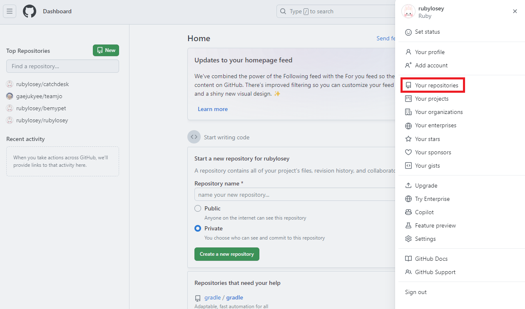This screenshot has width=525, height=309.
Task: Click the person icon beside Your profile
Action: click(x=408, y=52)
